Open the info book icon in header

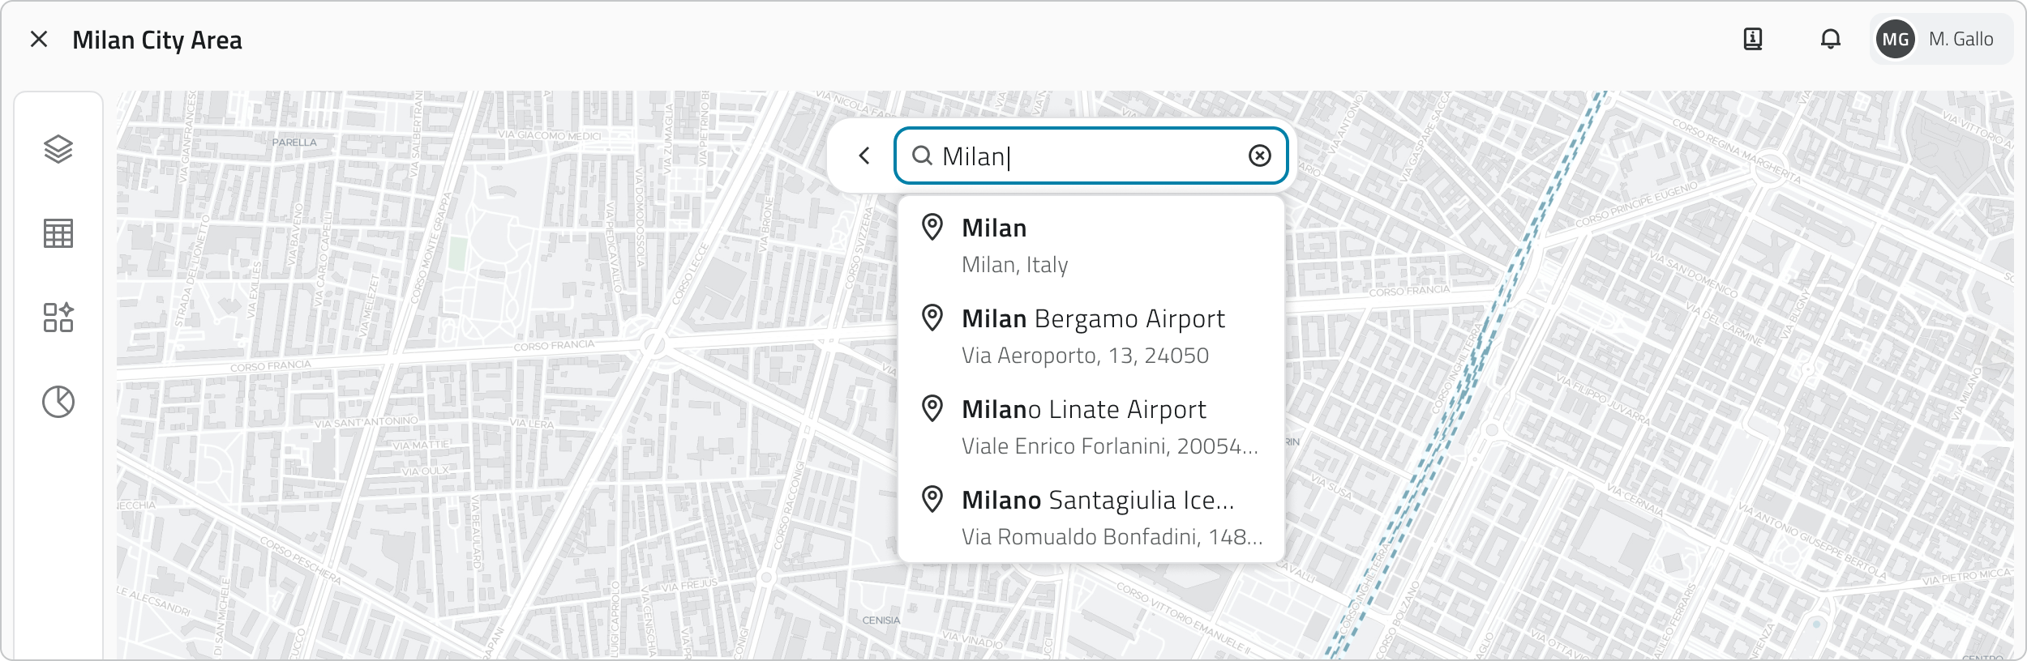click(x=1753, y=39)
